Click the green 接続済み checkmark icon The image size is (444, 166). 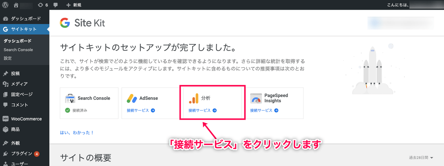68,111
